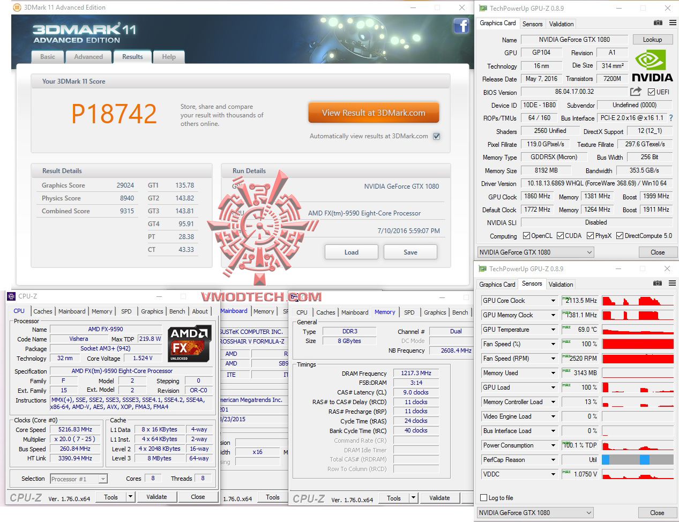Open the GPU selector dropdown in the Graphics Card window

536,252
